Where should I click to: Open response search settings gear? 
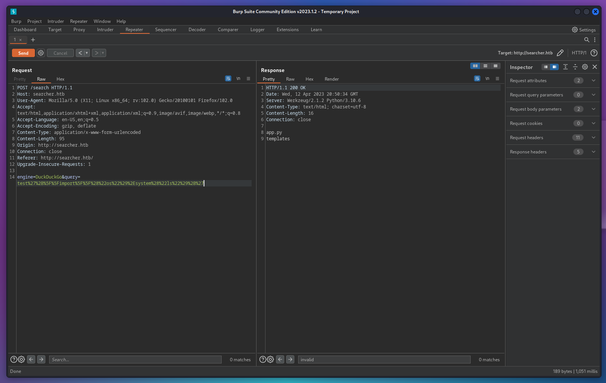(x=270, y=359)
